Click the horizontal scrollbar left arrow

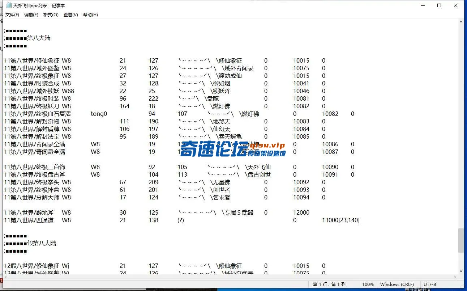pyautogui.click(x=6, y=277)
